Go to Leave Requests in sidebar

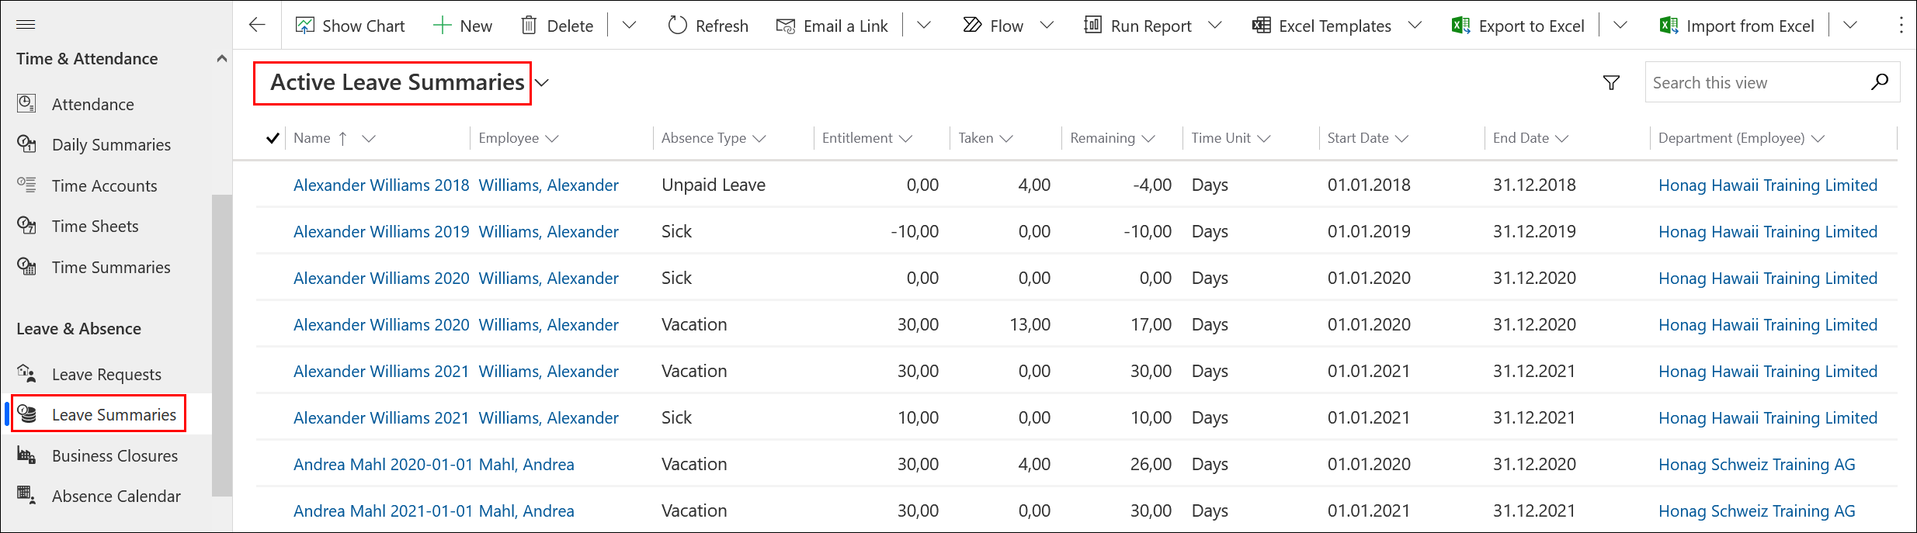pos(106,374)
